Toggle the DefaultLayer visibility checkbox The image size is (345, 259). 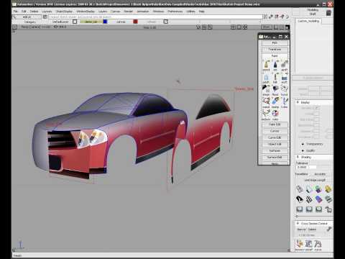tap(75, 22)
